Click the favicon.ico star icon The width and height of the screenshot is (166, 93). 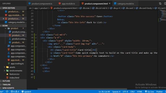pos(7,74)
